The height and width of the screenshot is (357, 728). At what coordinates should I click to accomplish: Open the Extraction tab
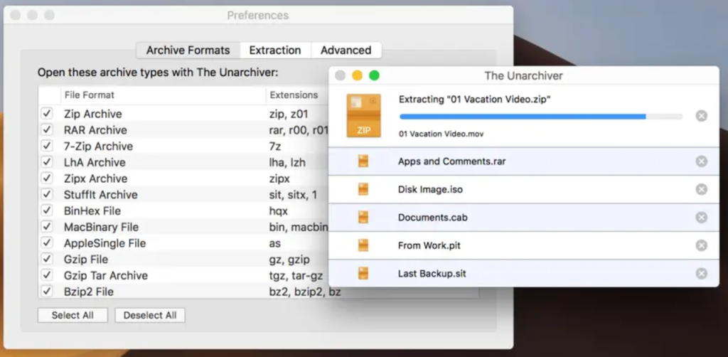pyautogui.click(x=275, y=50)
